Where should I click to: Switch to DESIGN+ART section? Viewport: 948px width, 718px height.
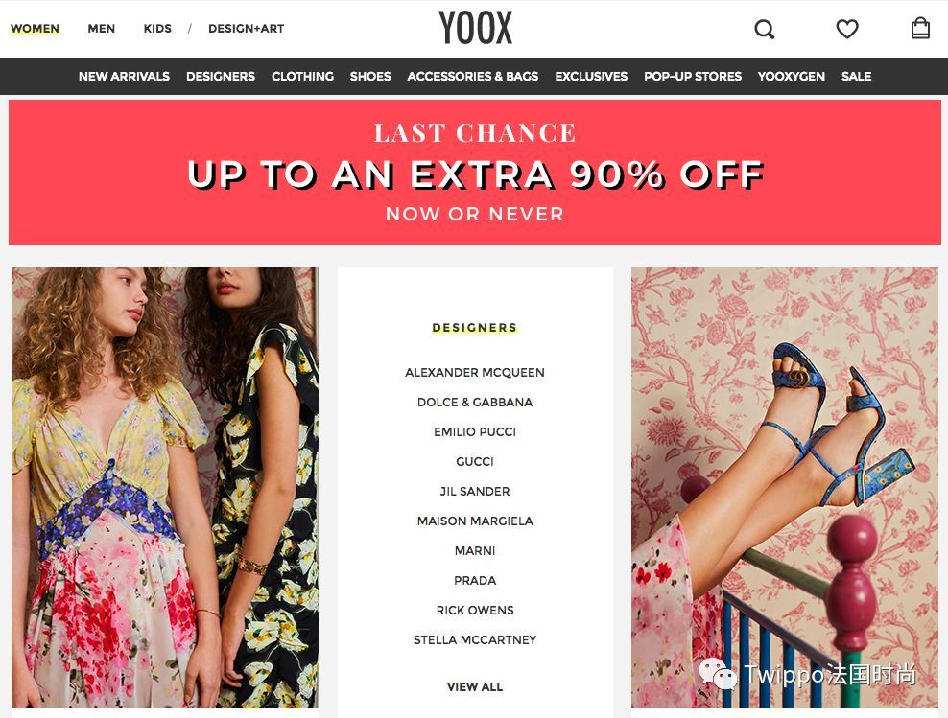point(246,29)
